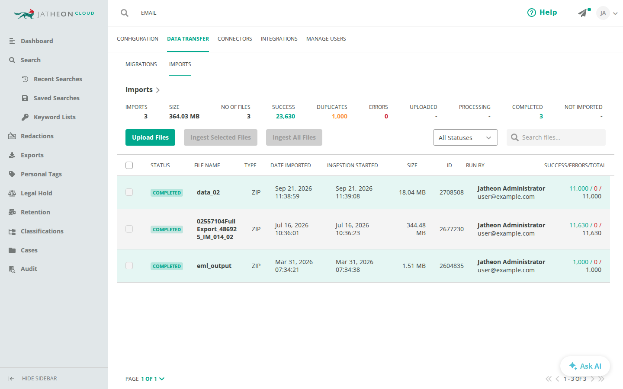The width and height of the screenshot is (623, 389).
Task: Click the Ingest All Files button
Action: tap(294, 137)
